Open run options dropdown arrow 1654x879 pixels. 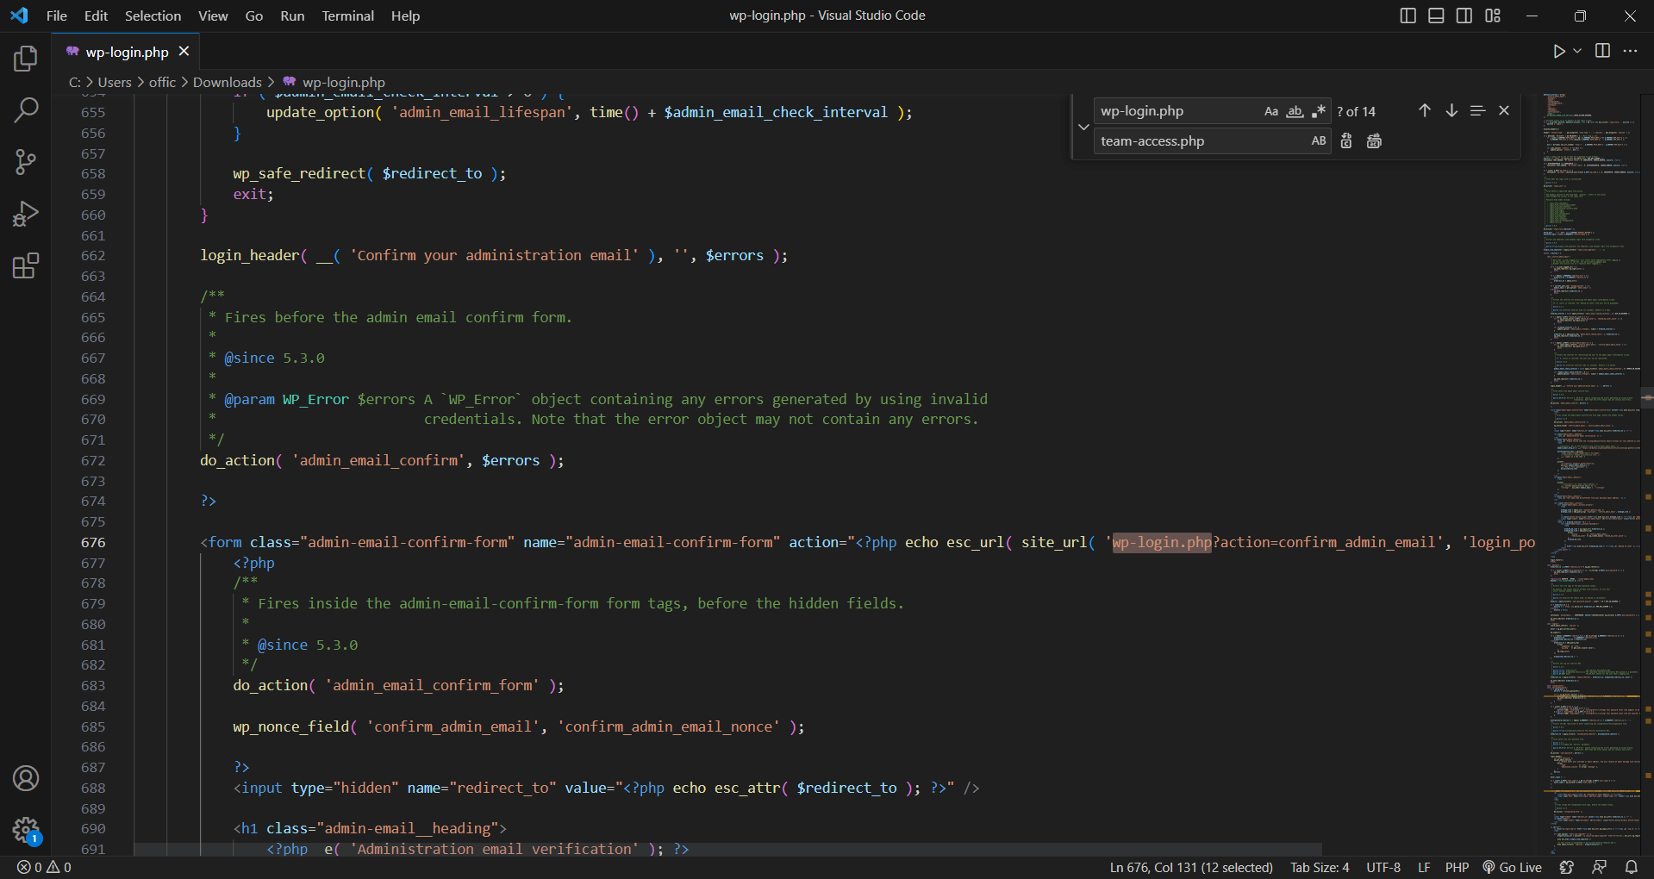click(x=1577, y=52)
